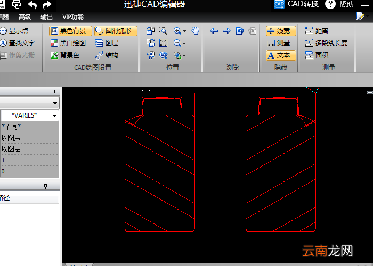Image resolution: width=373 pixels, height=266 pixels.
Task: Open the 图层 layers dialog
Action: 107,43
